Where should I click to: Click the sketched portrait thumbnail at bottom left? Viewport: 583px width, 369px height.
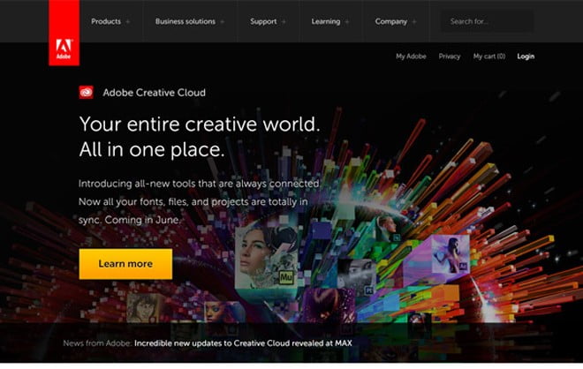[141, 306]
